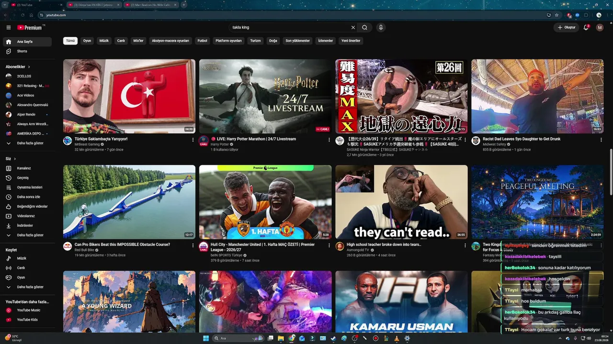Open a new browser tab
The height and width of the screenshot is (344, 613).
(x=184, y=5)
